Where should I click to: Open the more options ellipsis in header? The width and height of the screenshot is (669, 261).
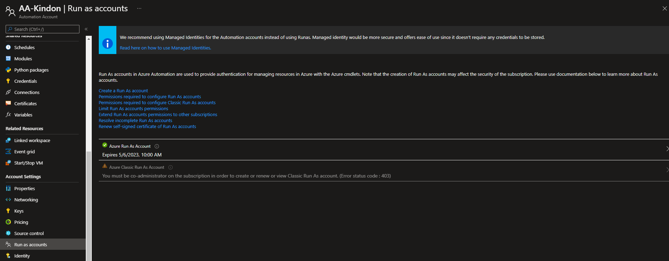(139, 8)
